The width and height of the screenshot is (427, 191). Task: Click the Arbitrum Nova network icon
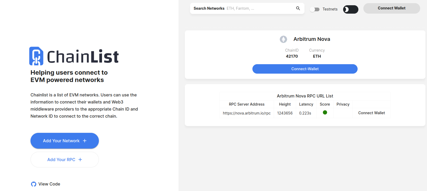[x=283, y=39]
